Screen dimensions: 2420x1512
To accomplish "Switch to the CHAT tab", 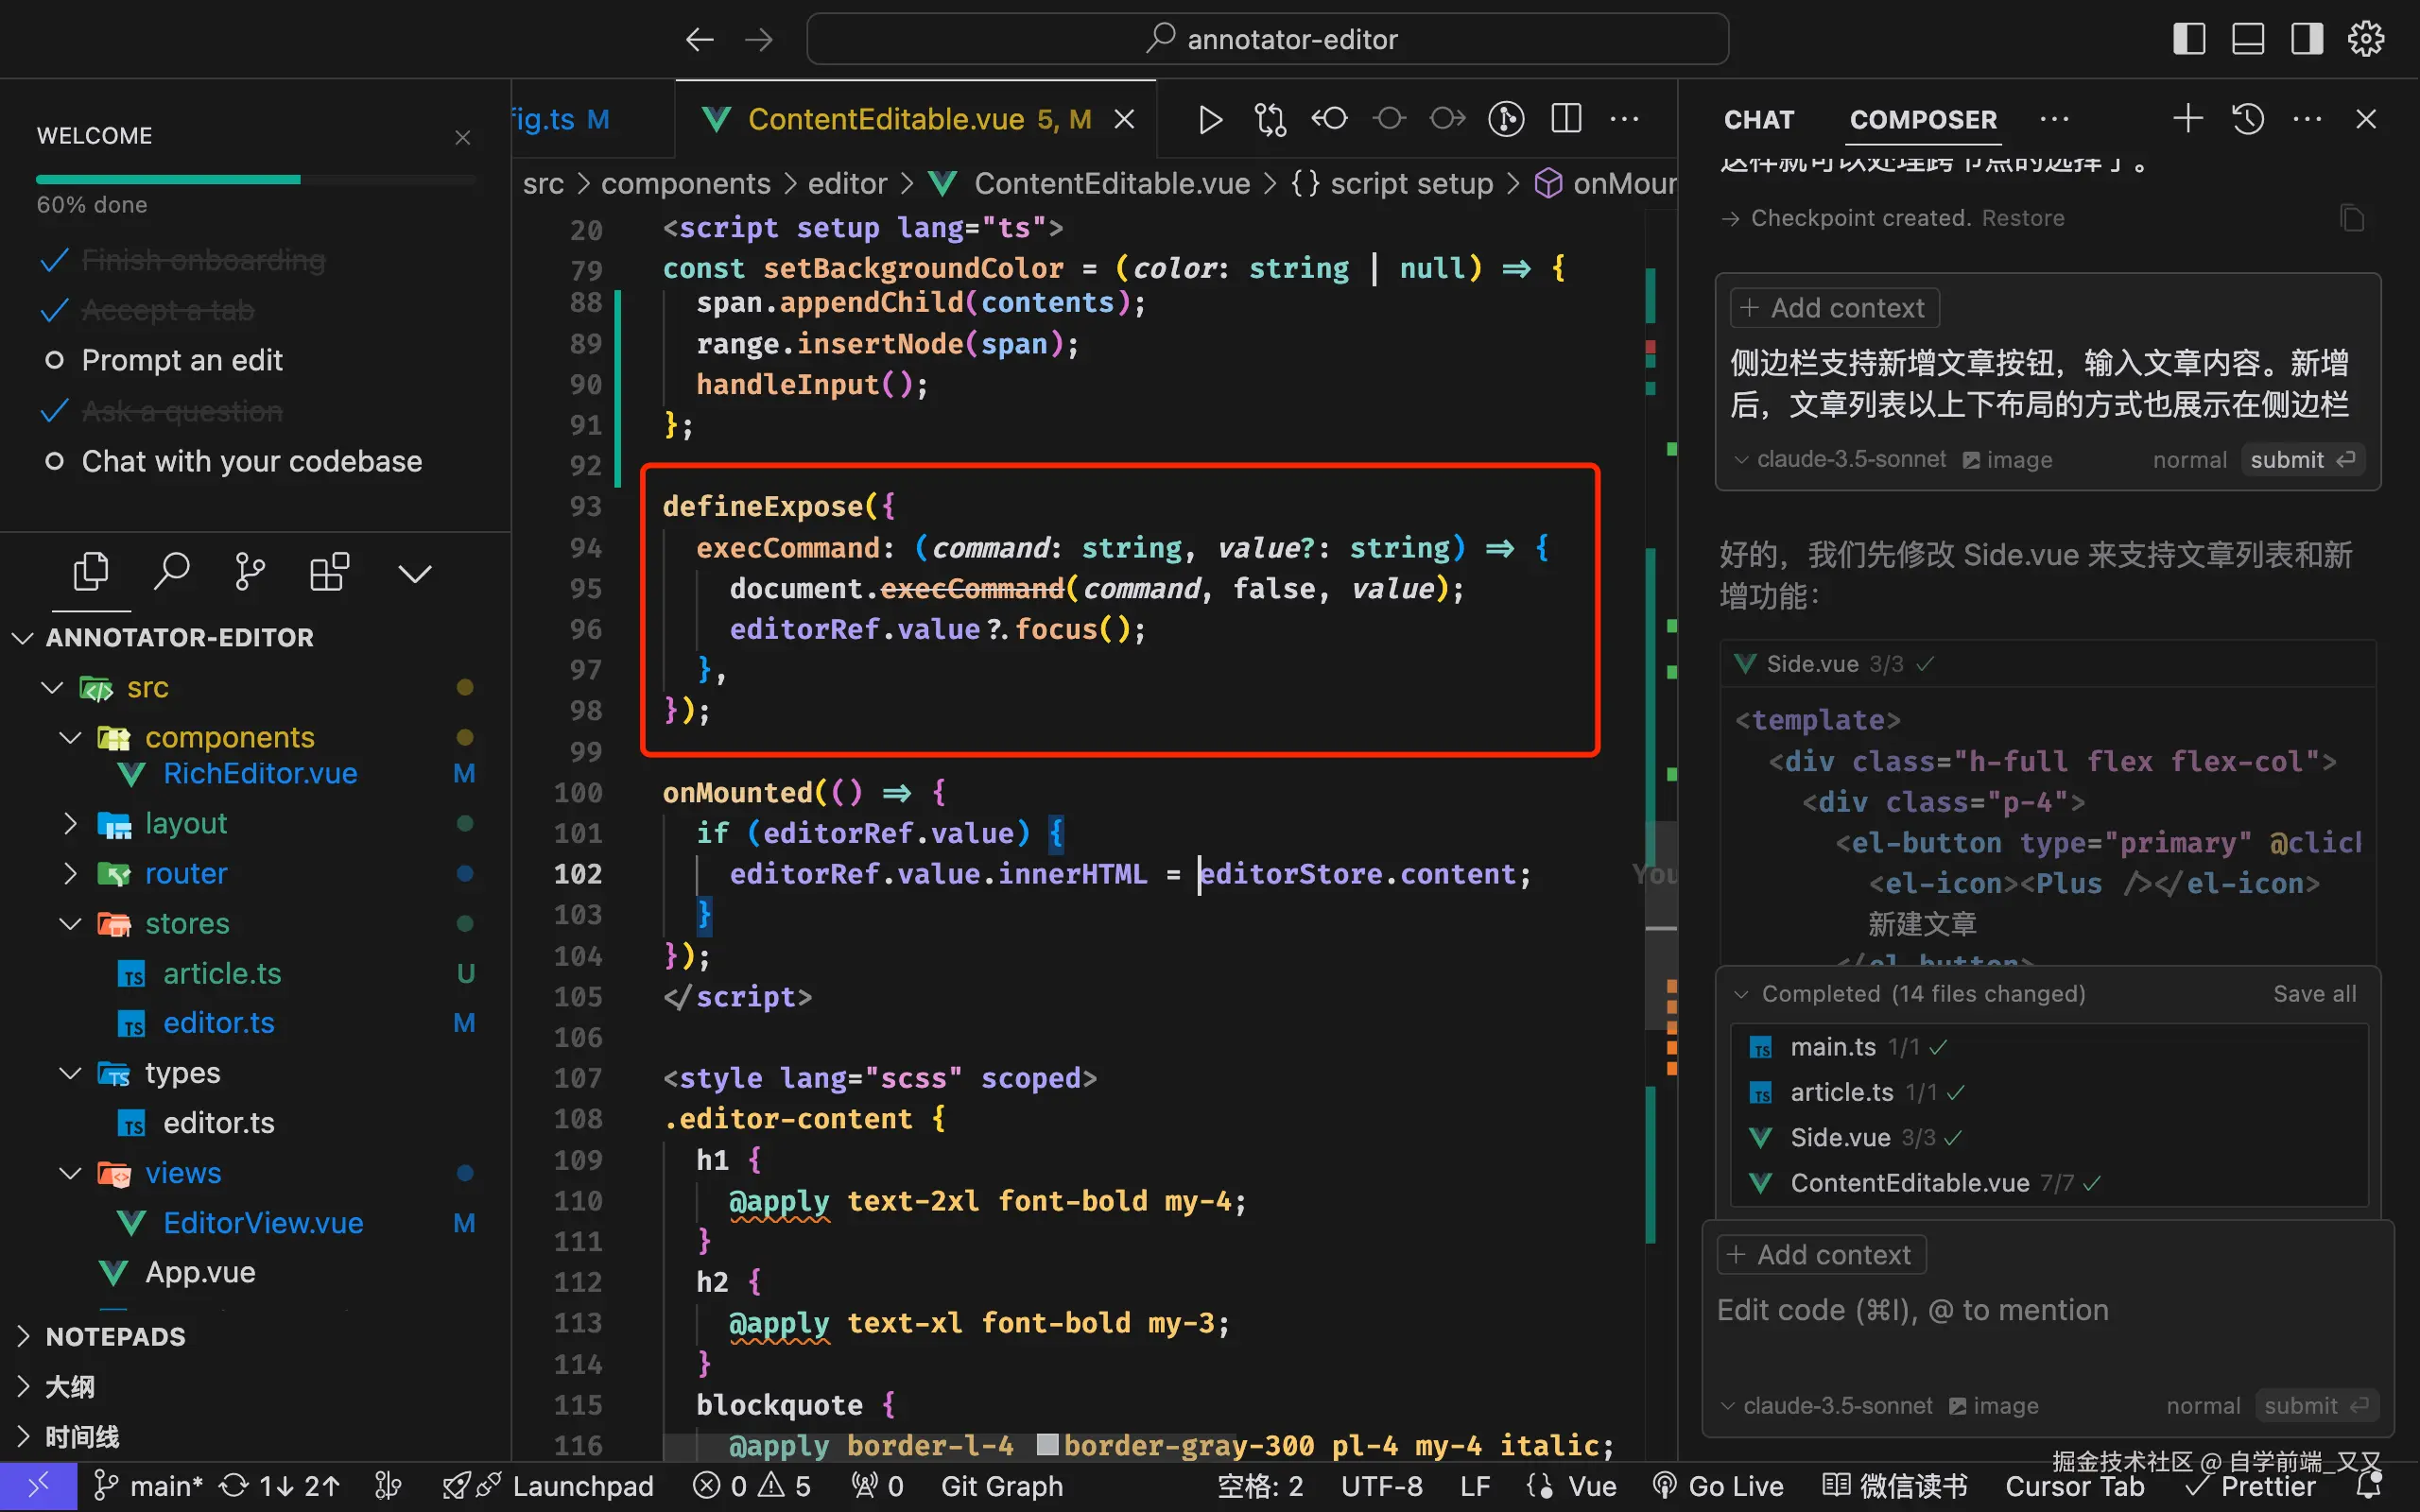I will click(1758, 120).
